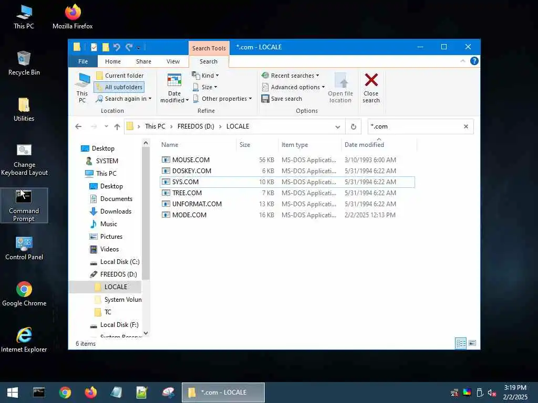Switch to large icons view icon

pyautogui.click(x=472, y=343)
